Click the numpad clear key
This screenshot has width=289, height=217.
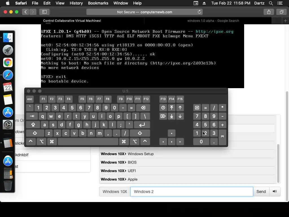click(197, 108)
